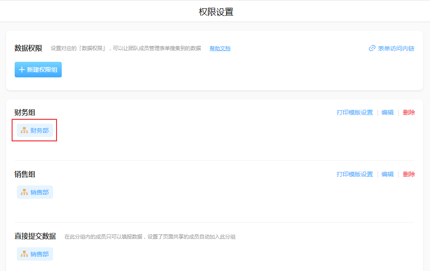Open 打印模板设置 for 财务组
Image resolution: width=430 pixels, height=271 pixels.
coord(354,112)
